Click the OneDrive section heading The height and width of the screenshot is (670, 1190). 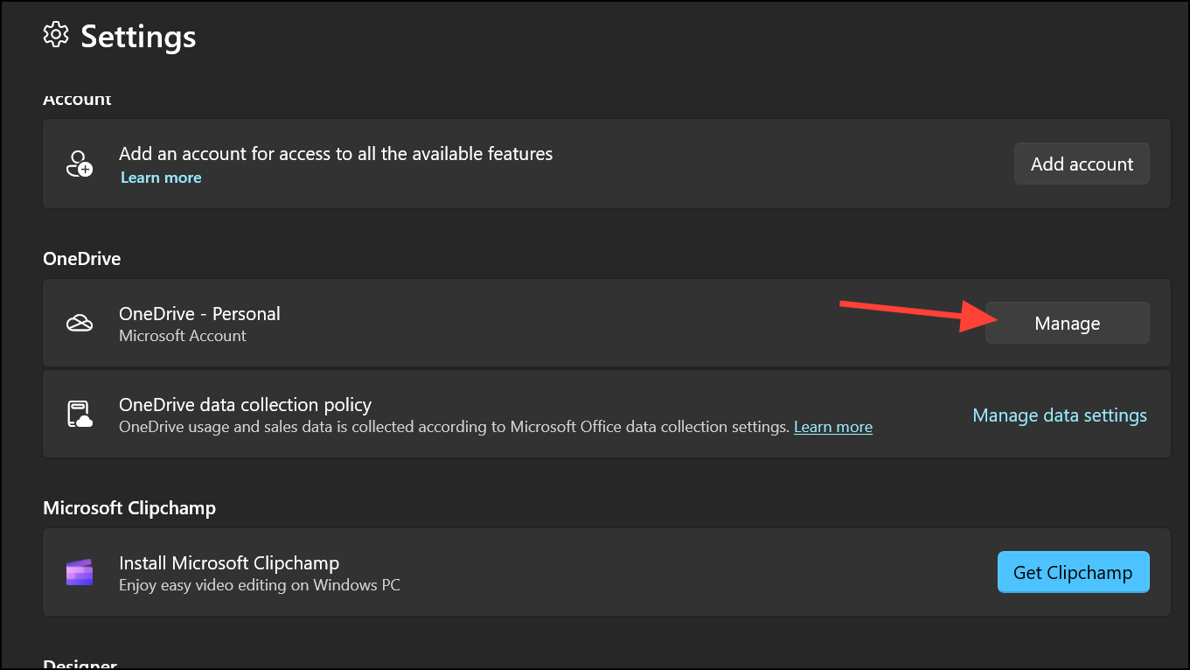click(81, 259)
